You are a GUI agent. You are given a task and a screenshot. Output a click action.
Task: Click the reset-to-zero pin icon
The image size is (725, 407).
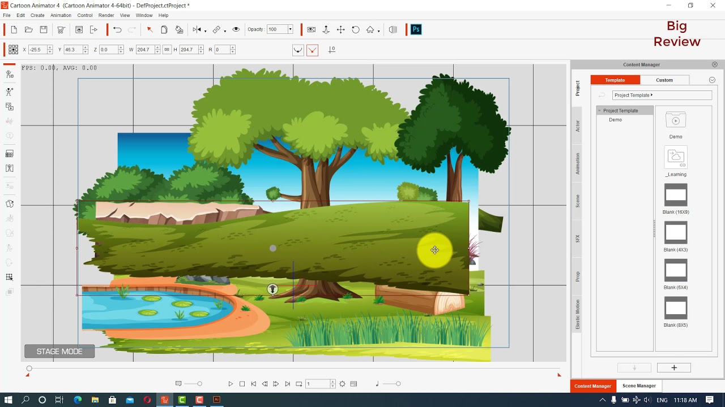[x=332, y=50]
